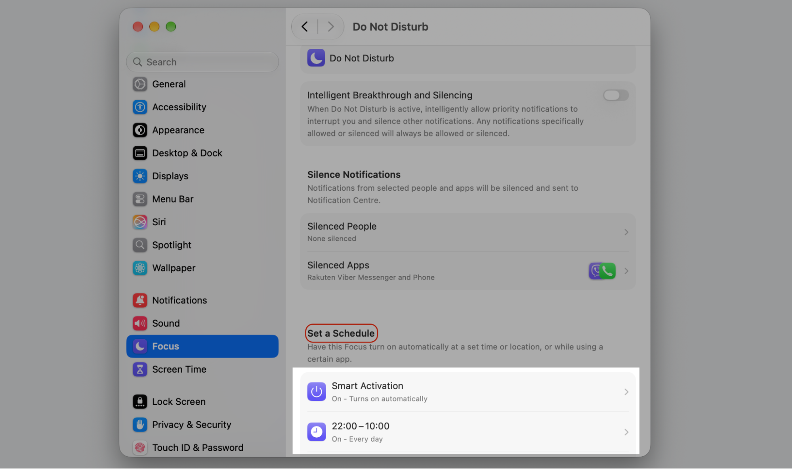Click the Desktop & Dock icon
Screen dimensions: 792x469
click(140, 153)
